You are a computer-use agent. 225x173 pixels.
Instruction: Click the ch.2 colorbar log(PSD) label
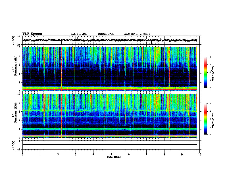213,120
